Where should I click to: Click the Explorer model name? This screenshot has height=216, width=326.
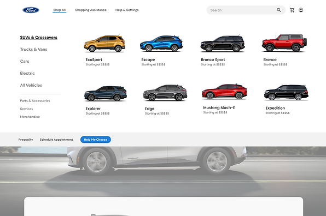[x=93, y=109]
